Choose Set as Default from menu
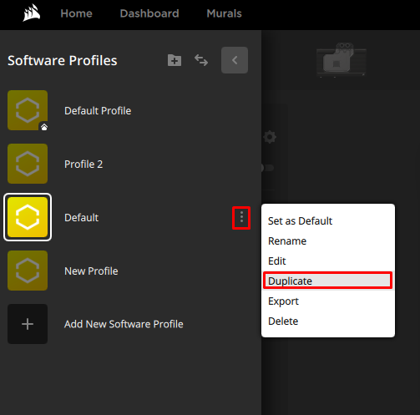This screenshot has width=420, height=415. 328,221
